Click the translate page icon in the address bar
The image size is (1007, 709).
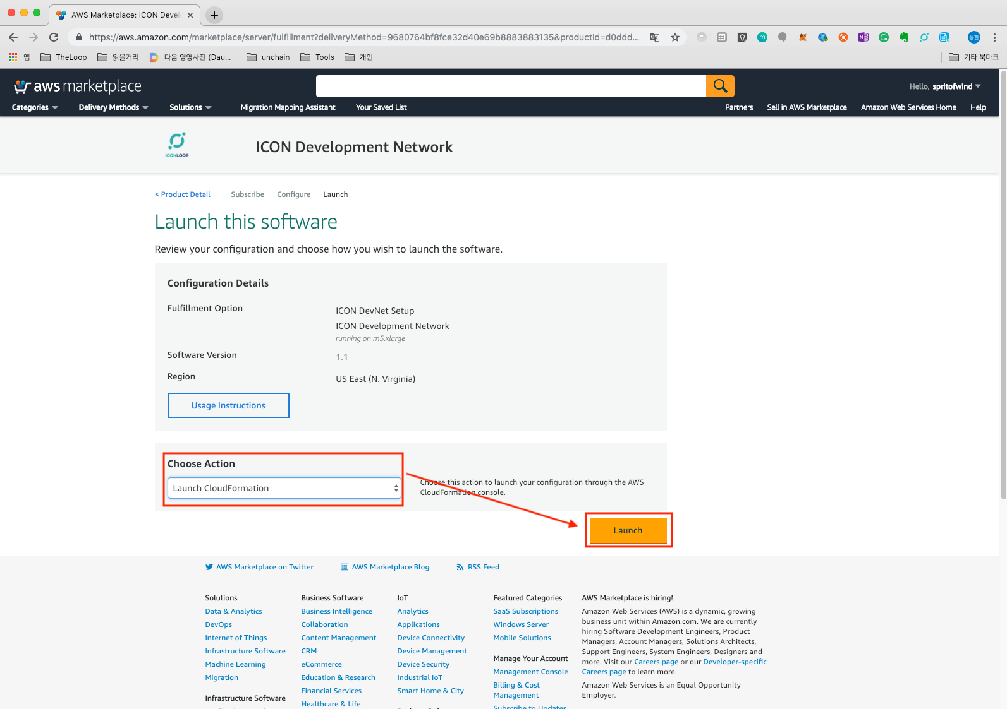click(x=655, y=37)
